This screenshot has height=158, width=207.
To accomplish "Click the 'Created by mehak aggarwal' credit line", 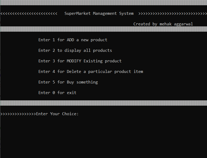I will coord(163,24).
